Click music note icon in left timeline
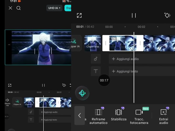The height and width of the screenshot is (131, 175). pos(31,112)
